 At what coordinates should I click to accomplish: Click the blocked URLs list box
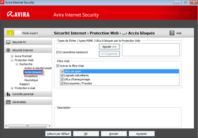pyautogui.click(x=151, y=50)
